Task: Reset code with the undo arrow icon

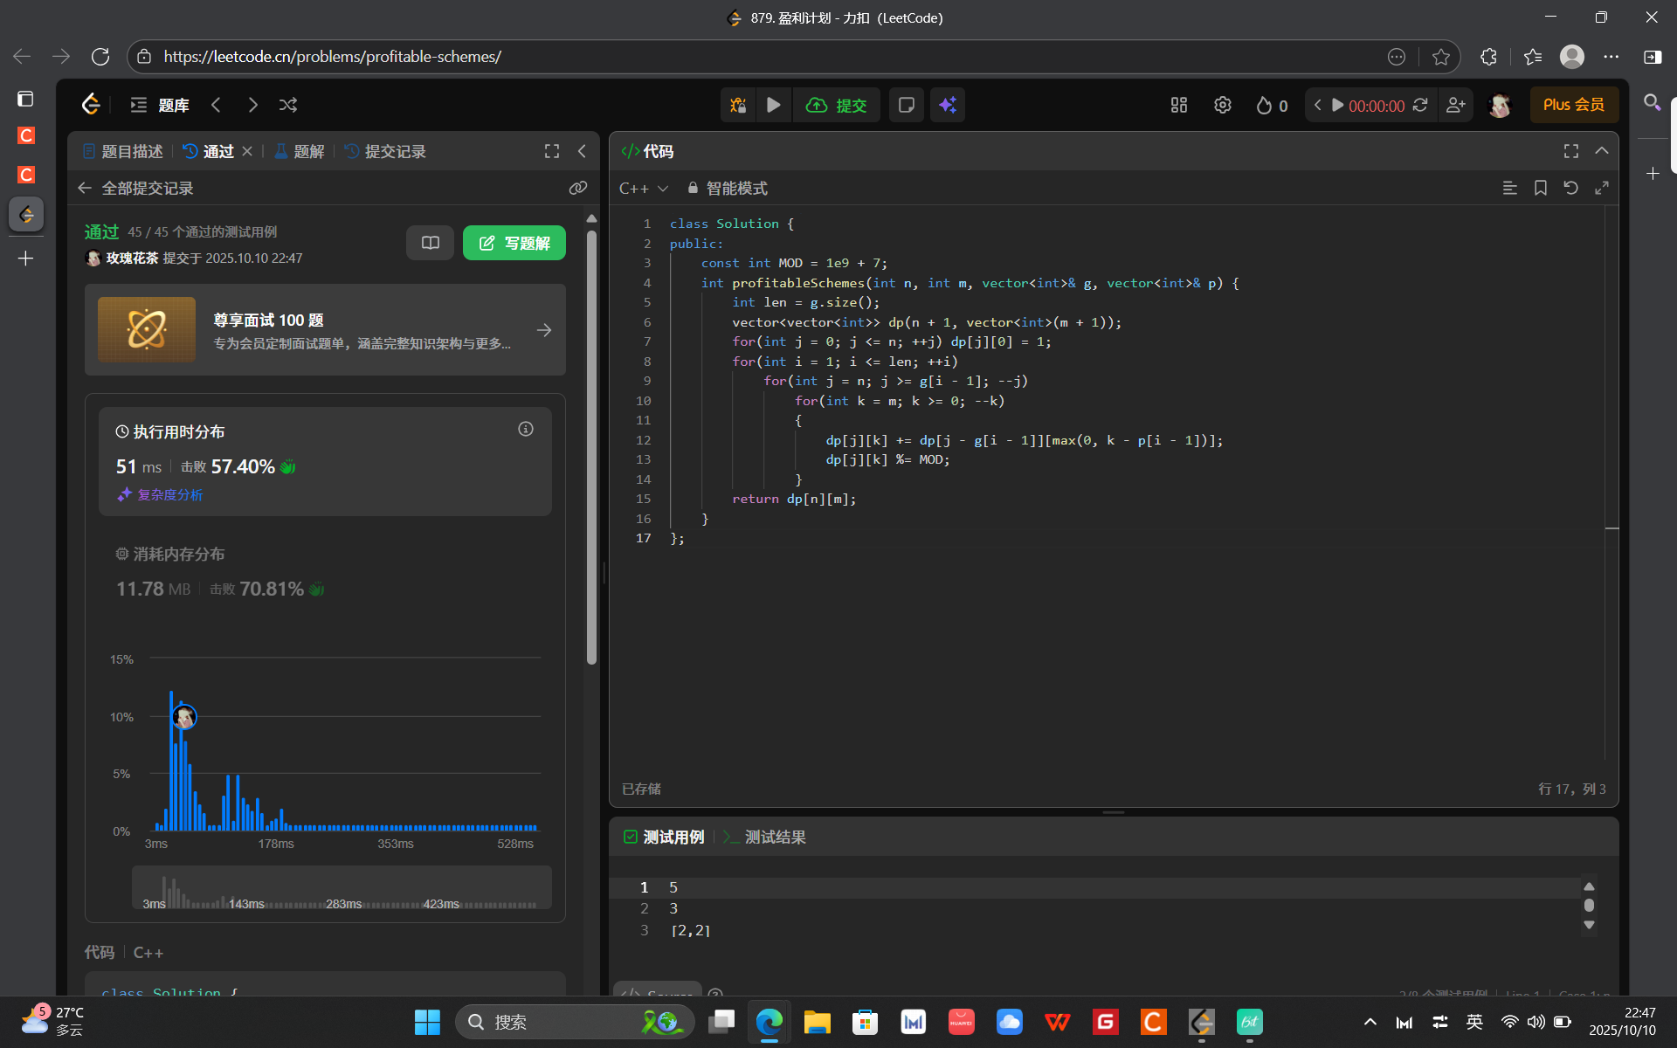Action: (x=1570, y=188)
